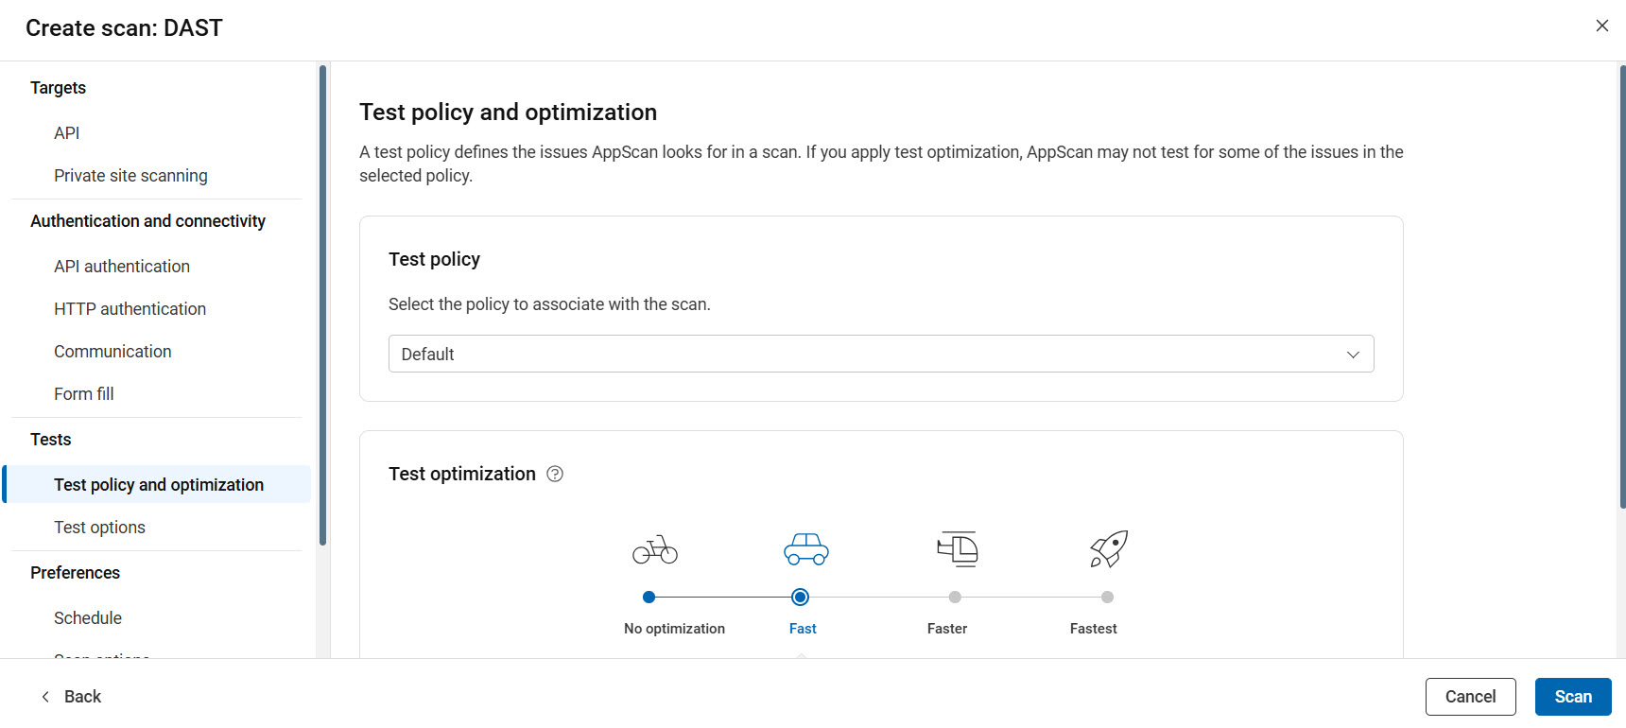Open the Schedule preferences page
Viewport: 1626px width, 728px height.
click(x=88, y=618)
